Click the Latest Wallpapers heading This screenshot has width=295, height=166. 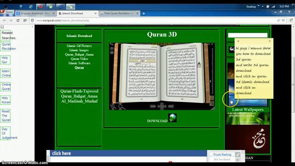pos(248,110)
